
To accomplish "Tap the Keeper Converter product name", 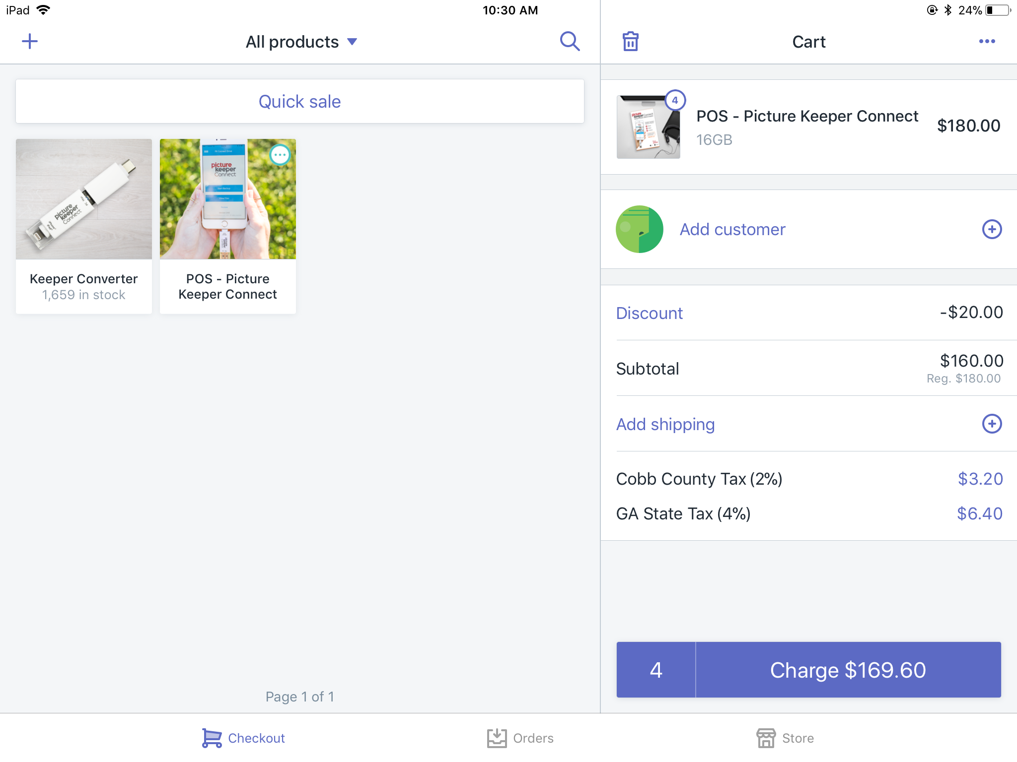I will [84, 279].
